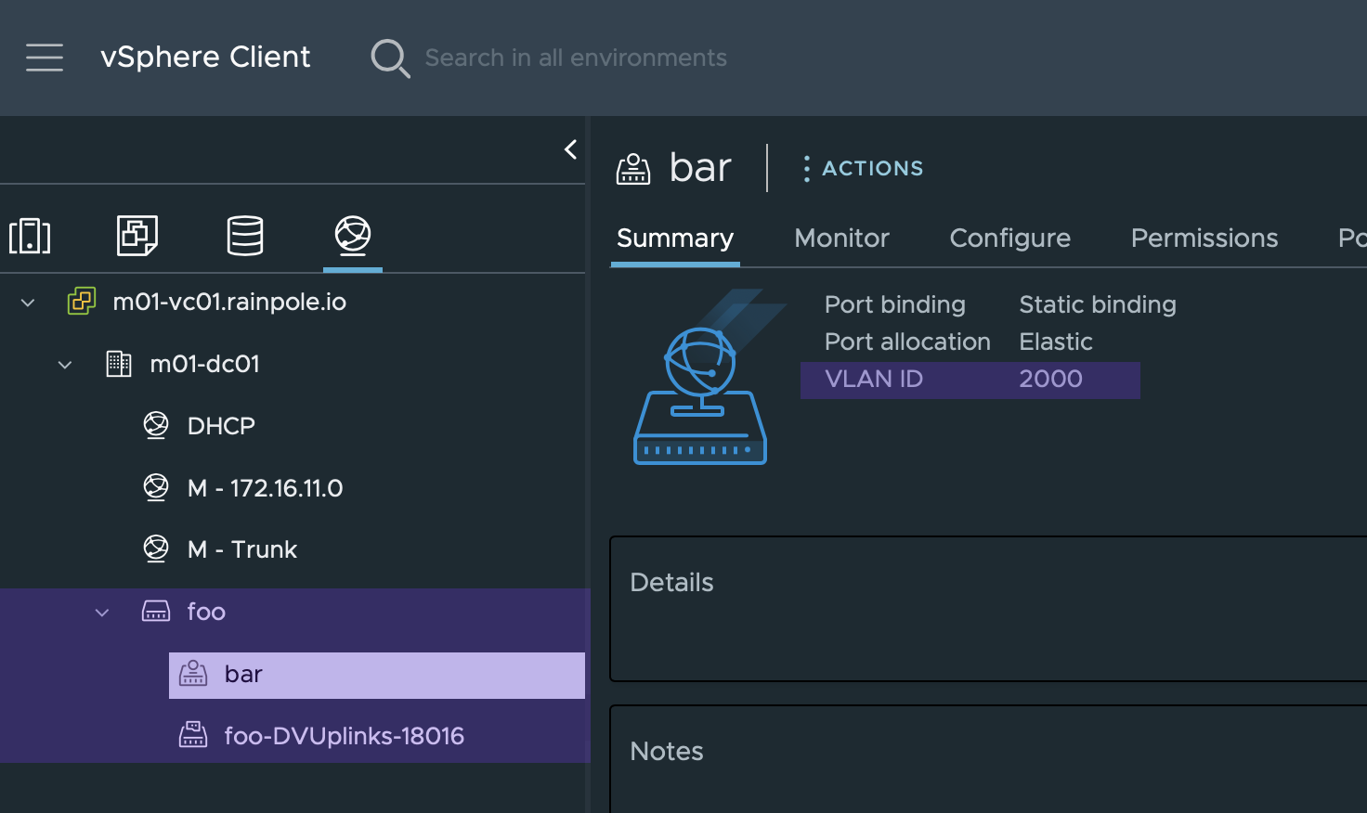
Task: Click the search magnifier icon
Action: tap(390, 58)
